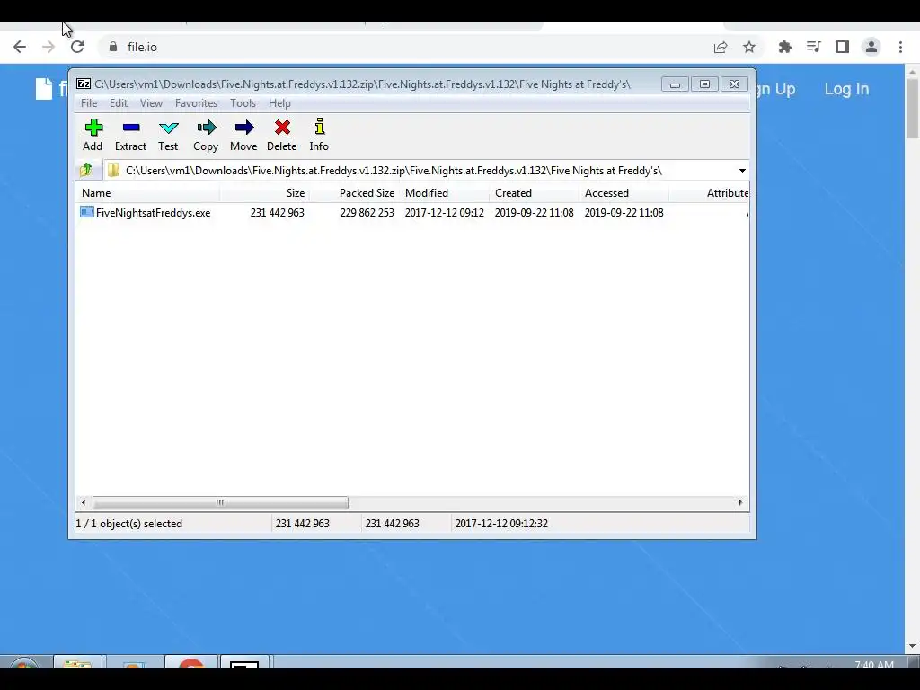Sort by the Accessed column header
This screenshot has width=920, height=690.
(624, 193)
